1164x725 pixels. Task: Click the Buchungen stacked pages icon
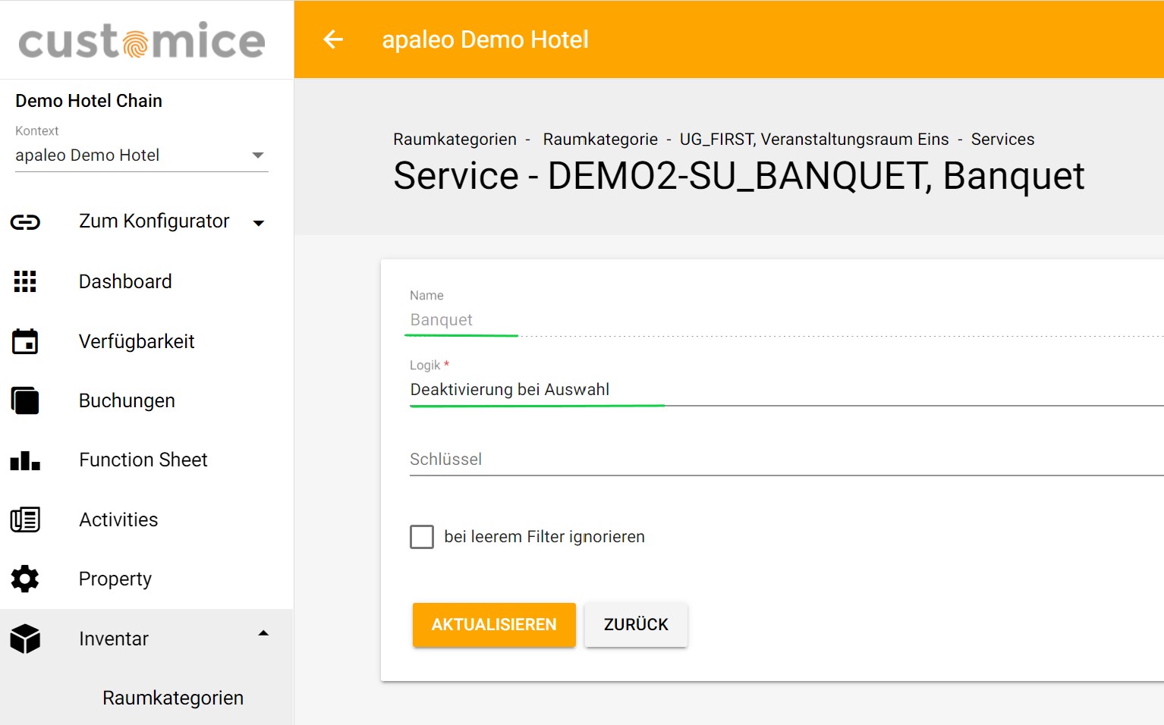(x=25, y=400)
